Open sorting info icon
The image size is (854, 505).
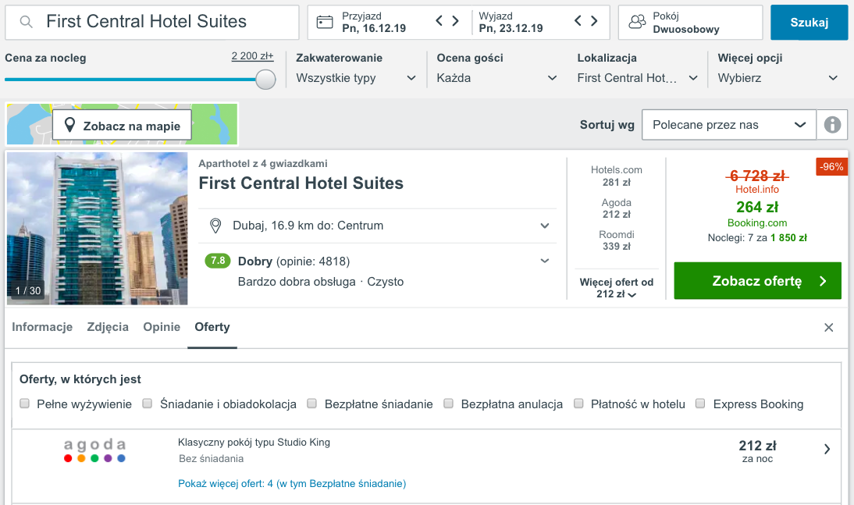831,125
